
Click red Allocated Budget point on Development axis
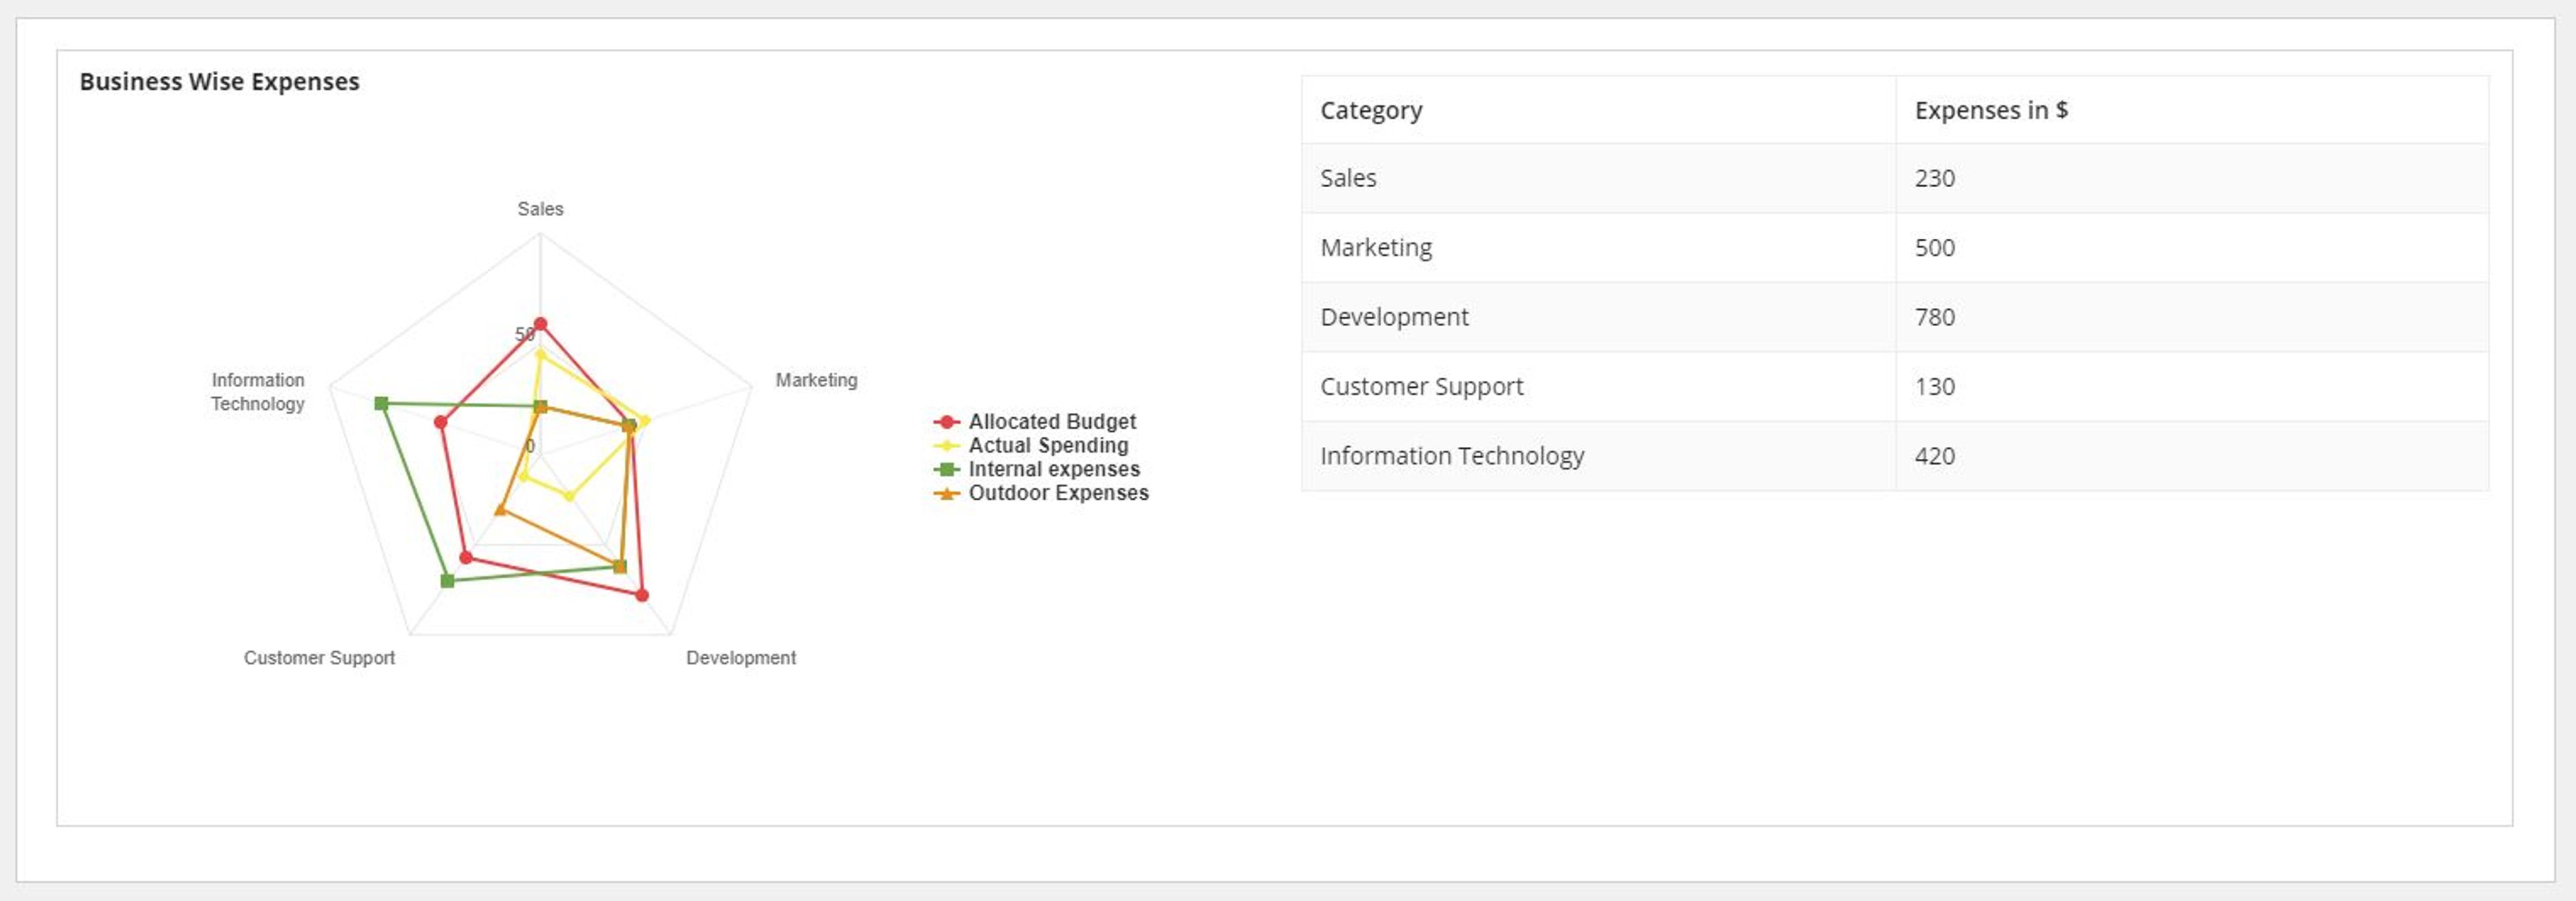(642, 595)
